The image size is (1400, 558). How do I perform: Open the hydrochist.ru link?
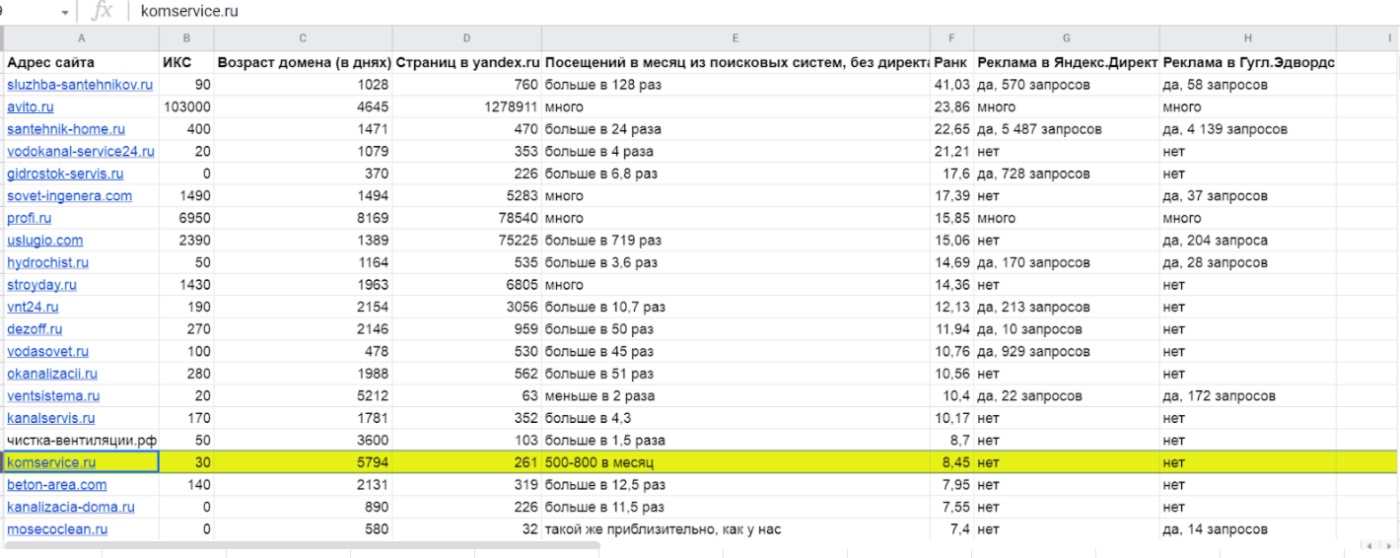[x=48, y=262]
